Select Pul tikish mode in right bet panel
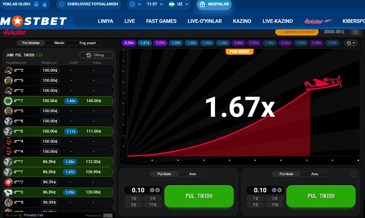365x218 pixels. [286, 174]
